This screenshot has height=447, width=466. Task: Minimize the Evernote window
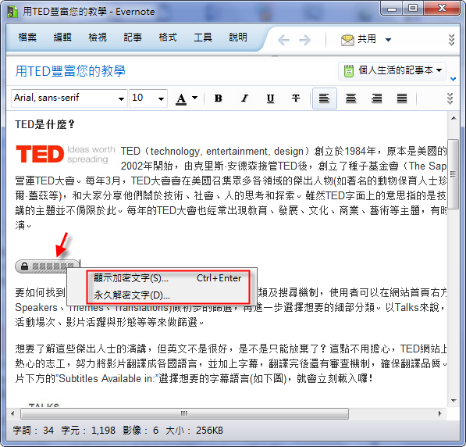[x=392, y=9]
